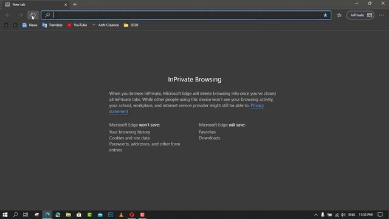Open File Explorer from the taskbar
Viewport: 389px width, 219px height.
point(68,215)
